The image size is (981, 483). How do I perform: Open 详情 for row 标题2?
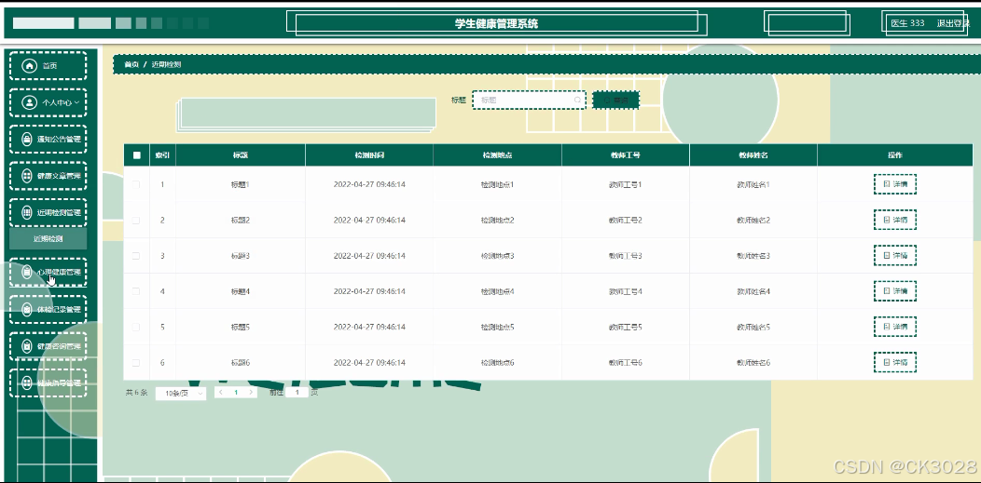894,221
